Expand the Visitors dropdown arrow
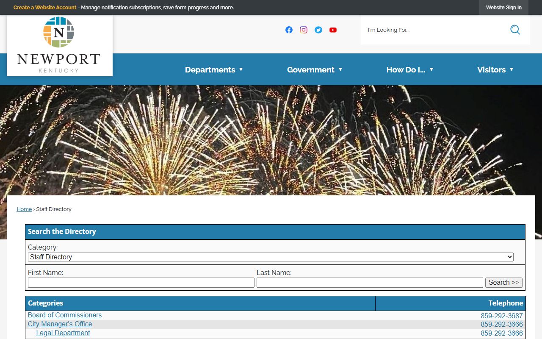Screen dimensions: 542x339 pyautogui.click(x=512, y=69)
